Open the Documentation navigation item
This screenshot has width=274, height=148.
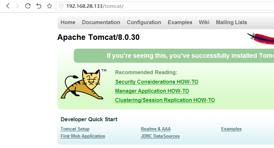pyautogui.click(x=101, y=23)
